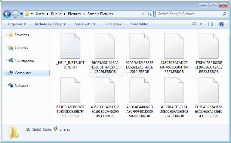Open Include in library menu
The height and width of the screenshot is (143, 231).
point(50,24)
